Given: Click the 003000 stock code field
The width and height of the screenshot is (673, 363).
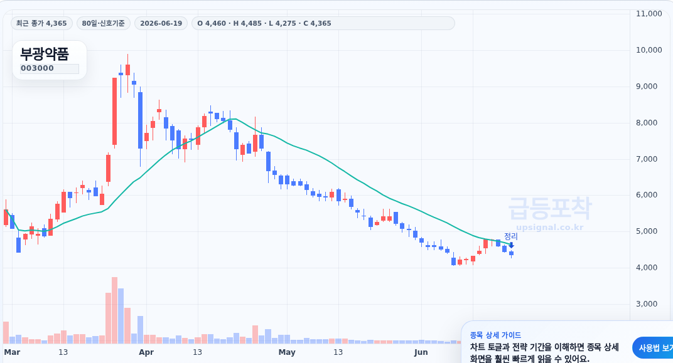Looking at the screenshot, I should click(50, 68).
